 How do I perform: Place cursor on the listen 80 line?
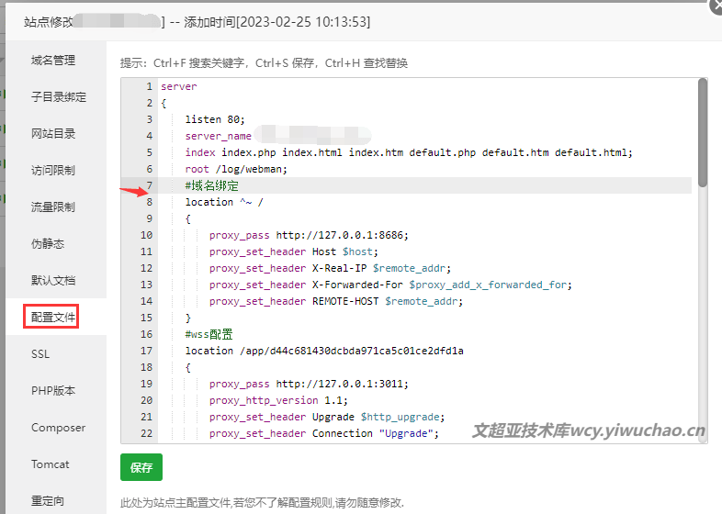(215, 119)
